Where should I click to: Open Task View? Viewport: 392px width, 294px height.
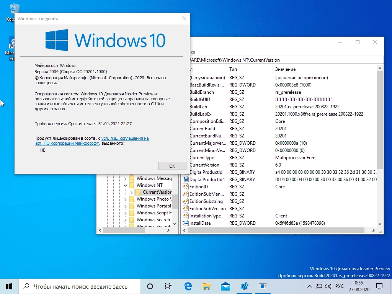[168, 286]
